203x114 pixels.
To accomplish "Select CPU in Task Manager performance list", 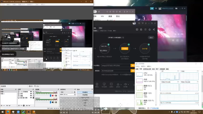I will click(145, 74).
